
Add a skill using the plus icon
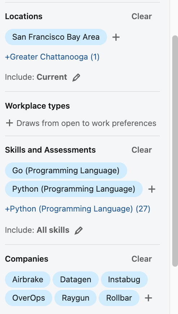point(152,189)
